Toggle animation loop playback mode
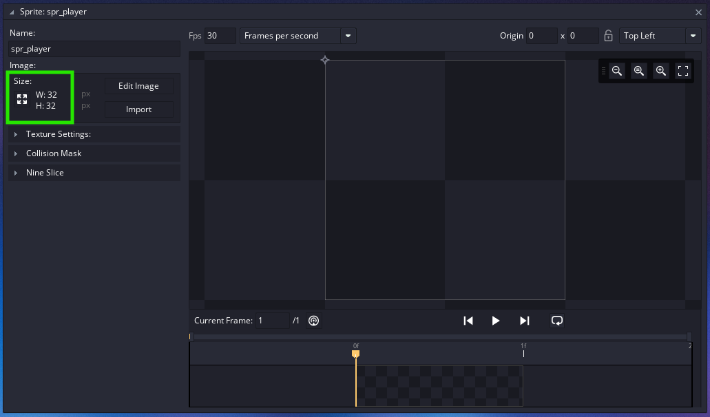The width and height of the screenshot is (710, 417). click(557, 321)
